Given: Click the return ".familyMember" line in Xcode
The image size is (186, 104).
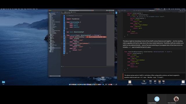Looking at the screenshot, I should coord(81,43).
